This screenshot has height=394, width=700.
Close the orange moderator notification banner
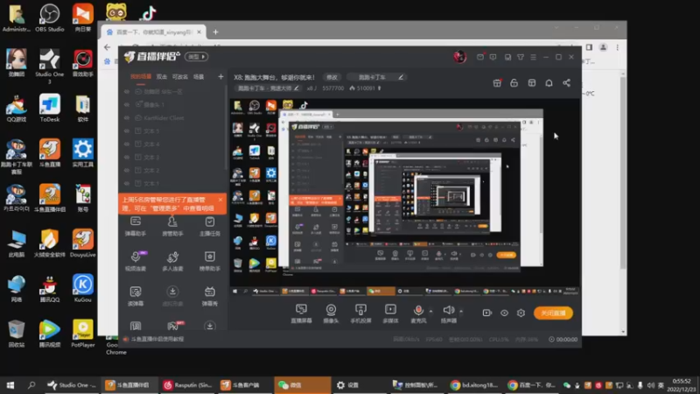pos(220,200)
